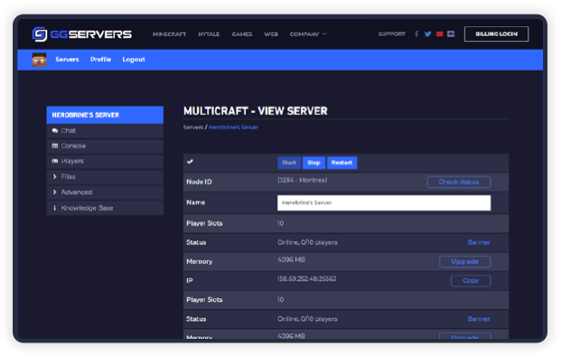This screenshot has width=561, height=356.
Task: Open the Web nav item
Action: pyautogui.click(x=271, y=34)
